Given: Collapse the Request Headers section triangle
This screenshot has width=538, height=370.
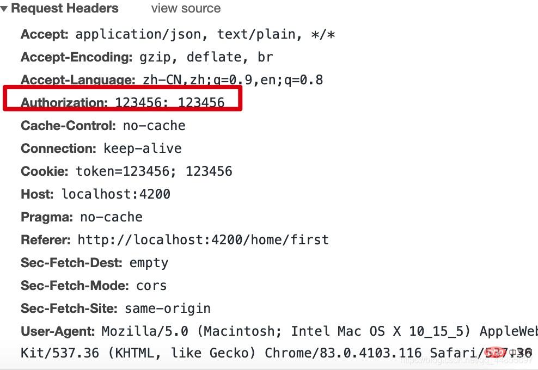Looking at the screenshot, I should (x=4, y=9).
